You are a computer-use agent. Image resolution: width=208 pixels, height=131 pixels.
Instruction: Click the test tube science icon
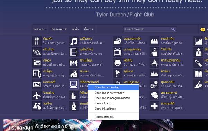tap(198, 63)
